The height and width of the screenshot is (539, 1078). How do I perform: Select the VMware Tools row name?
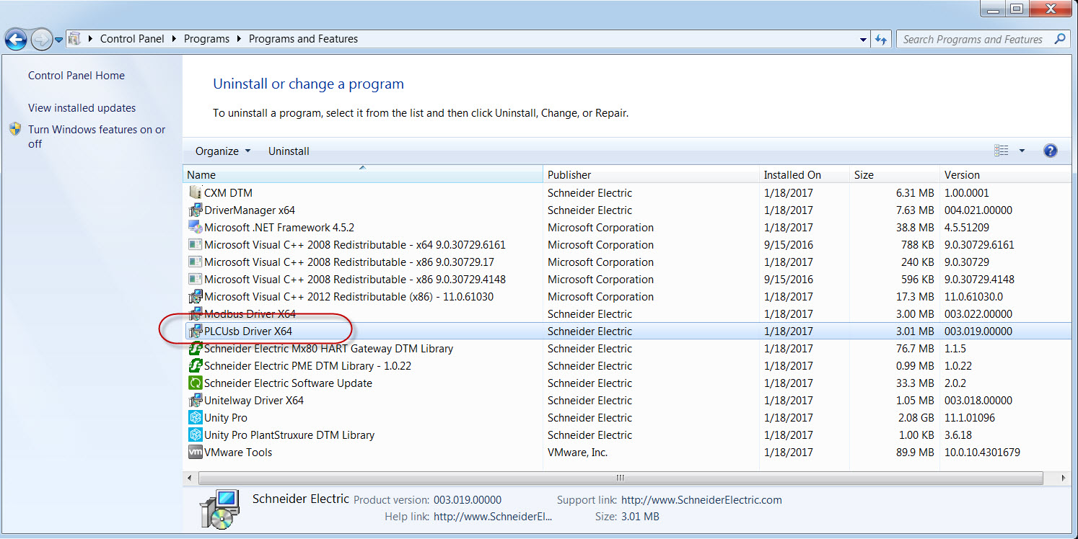point(238,453)
